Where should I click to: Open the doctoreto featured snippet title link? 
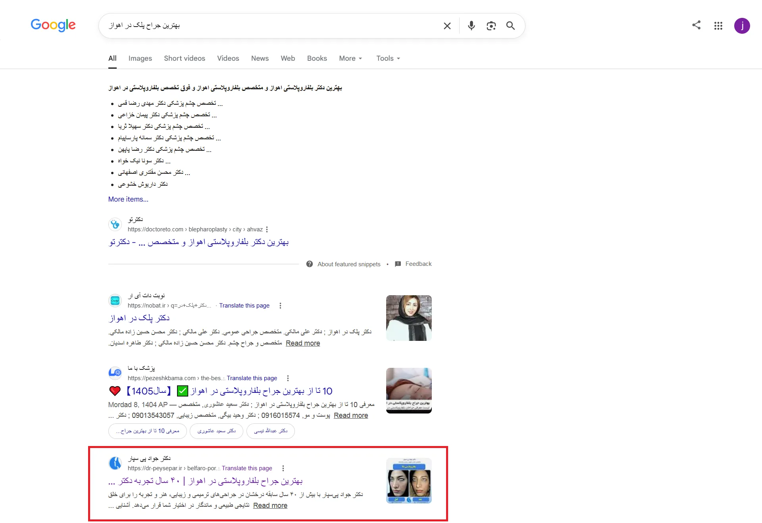[198, 242]
